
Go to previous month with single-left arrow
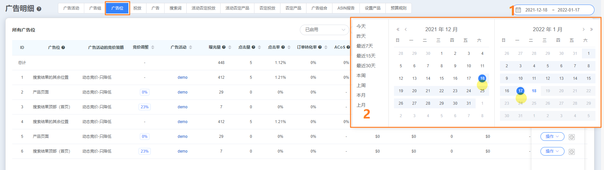[406, 30]
